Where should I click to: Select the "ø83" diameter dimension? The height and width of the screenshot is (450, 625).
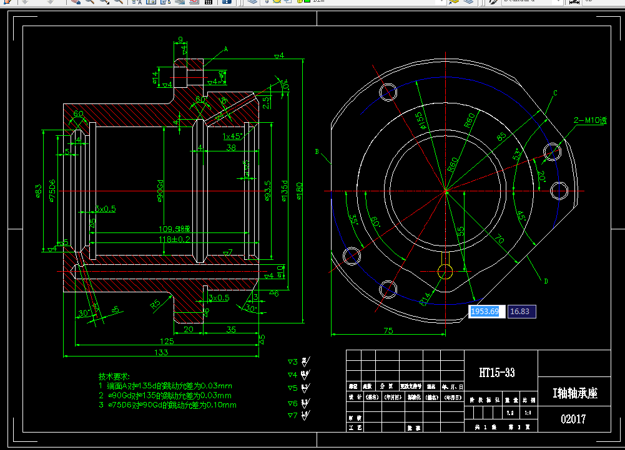(38, 191)
